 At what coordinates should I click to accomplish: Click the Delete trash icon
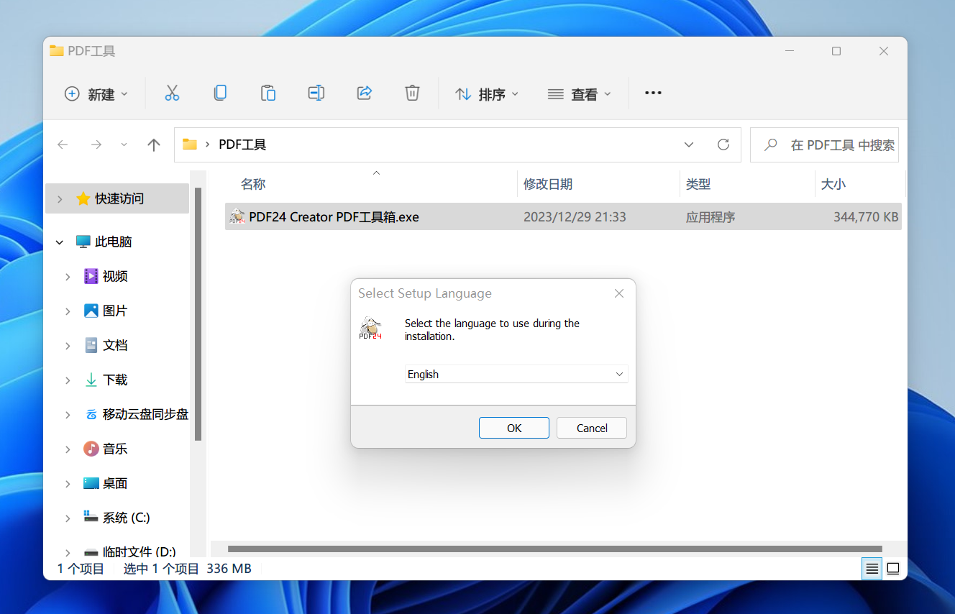[412, 93]
